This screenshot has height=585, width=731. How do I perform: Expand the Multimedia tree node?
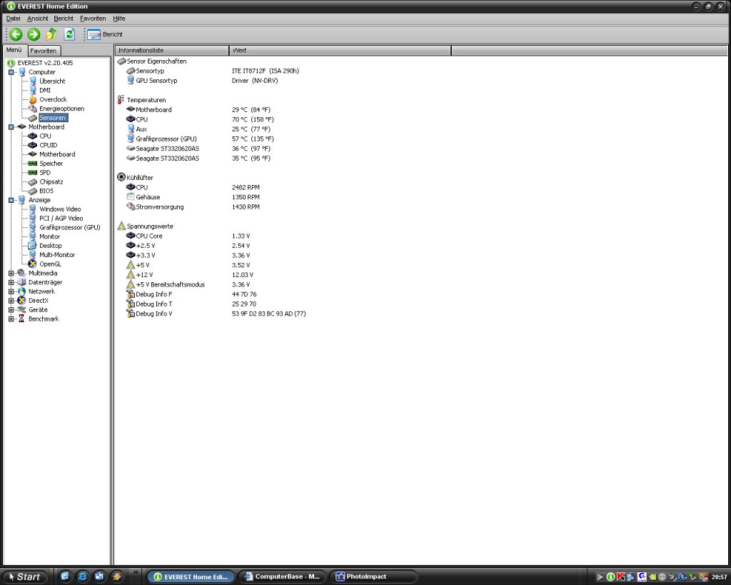pos(11,274)
